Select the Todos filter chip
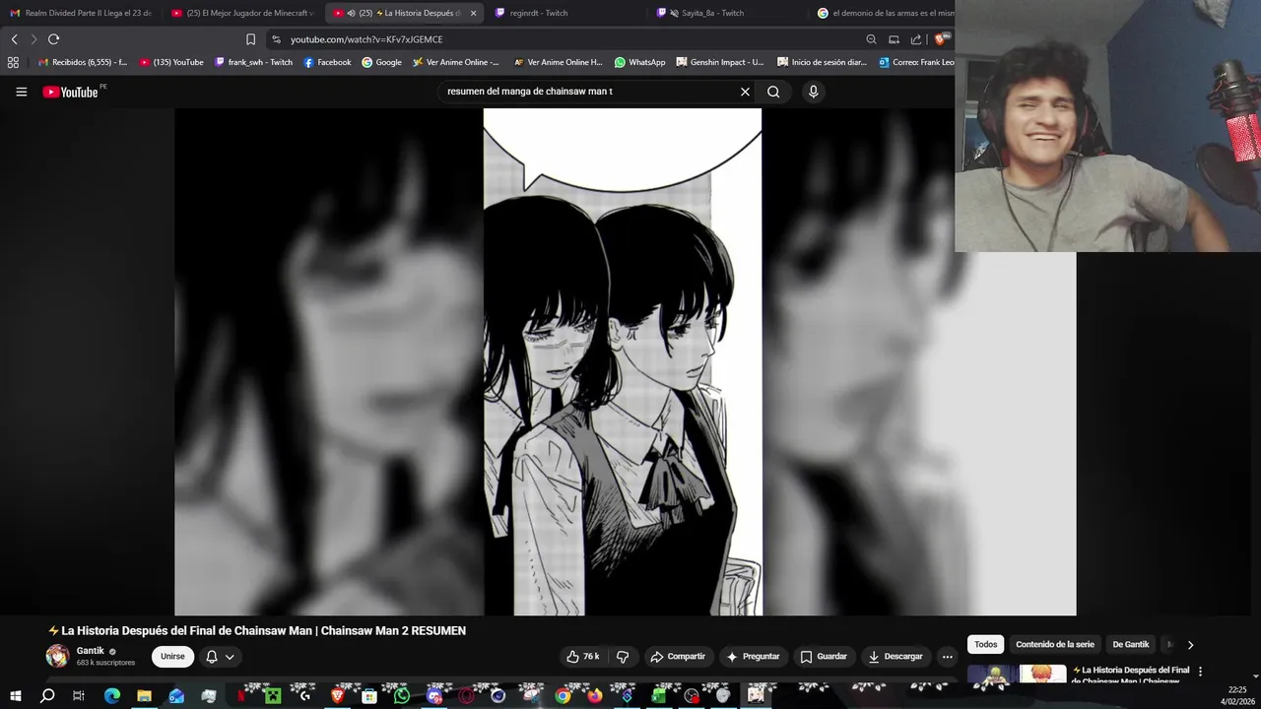This screenshot has width=1261, height=709. point(985,645)
